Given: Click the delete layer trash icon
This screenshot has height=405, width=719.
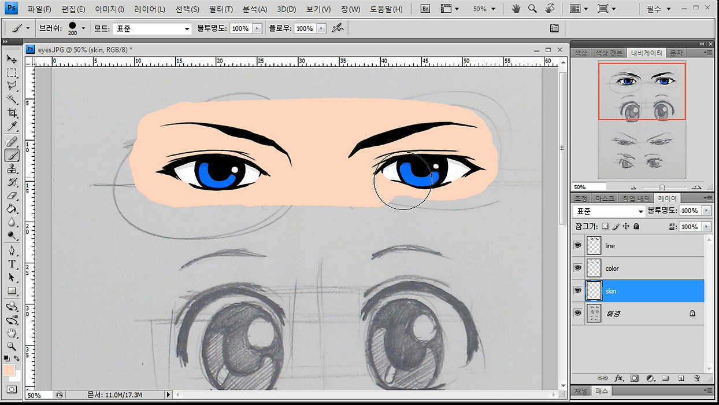Looking at the screenshot, I should (696, 378).
